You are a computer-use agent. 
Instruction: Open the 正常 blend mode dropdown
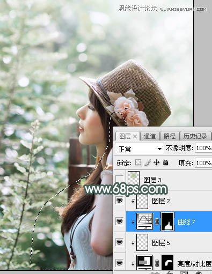click(x=140, y=149)
